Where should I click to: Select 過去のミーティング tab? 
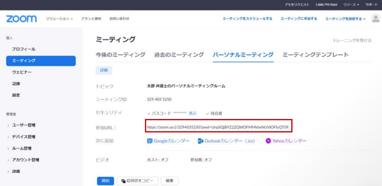click(179, 55)
